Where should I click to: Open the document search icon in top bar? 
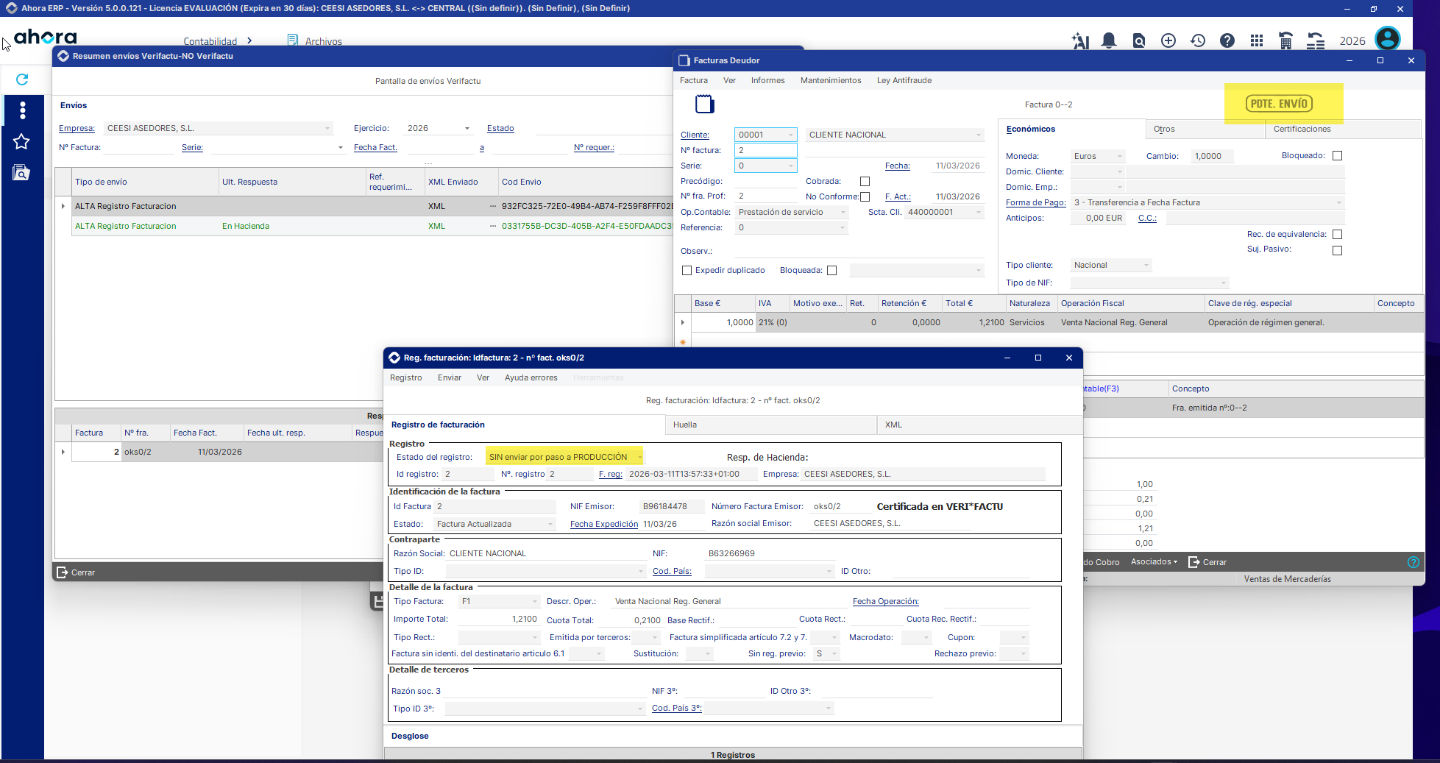pyautogui.click(x=1139, y=41)
